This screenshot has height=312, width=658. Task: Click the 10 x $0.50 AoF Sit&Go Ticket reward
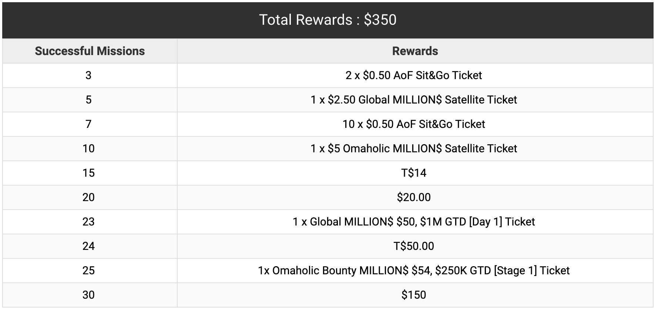pos(413,124)
